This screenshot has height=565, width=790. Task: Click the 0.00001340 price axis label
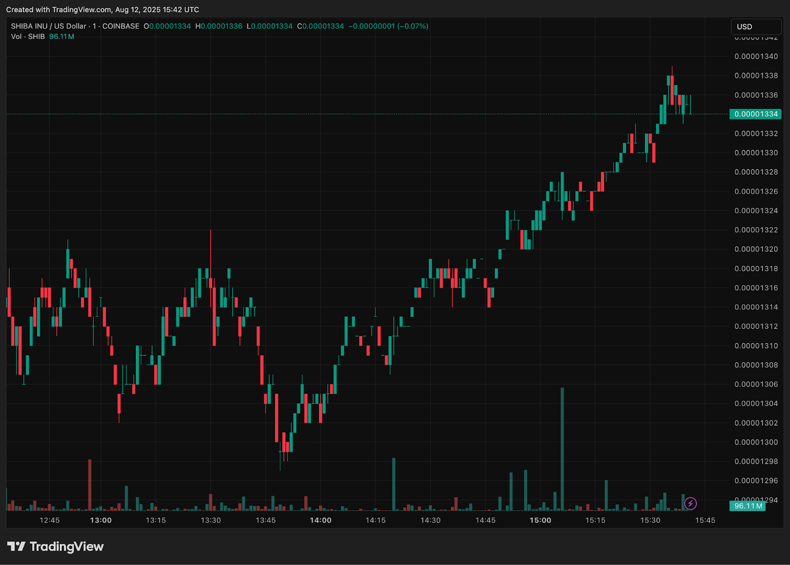pyautogui.click(x=755, y=56)
